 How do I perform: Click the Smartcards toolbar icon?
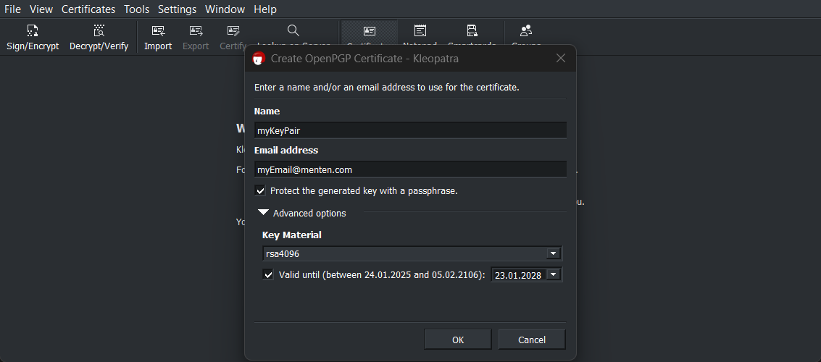click(x=472, y=30)
